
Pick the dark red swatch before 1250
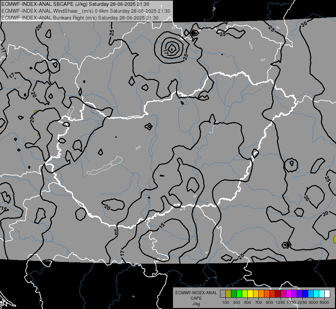tap(278, 294)
